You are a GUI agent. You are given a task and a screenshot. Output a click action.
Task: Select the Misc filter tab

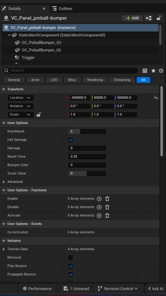pyautogui.click(x=72, y=80)
